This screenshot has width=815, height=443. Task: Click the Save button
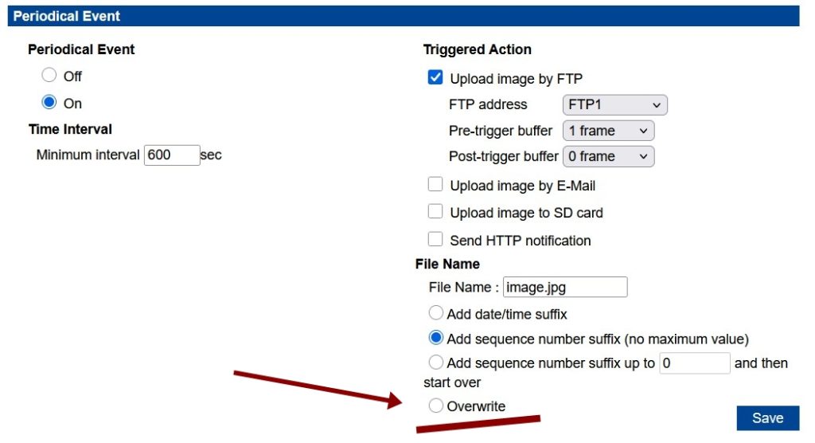coord(768,418)
